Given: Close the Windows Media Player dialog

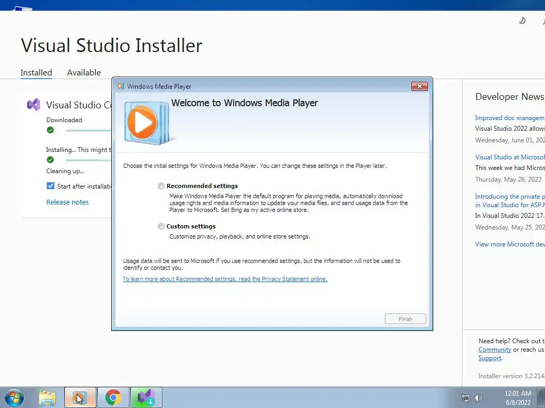Looking at the screenshot, I should click(419, 87).
